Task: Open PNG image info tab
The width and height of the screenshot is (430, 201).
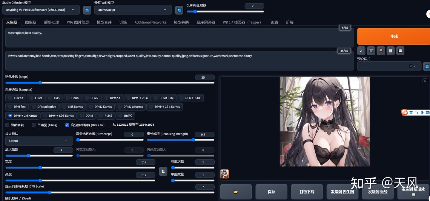Action: point(78,22)
